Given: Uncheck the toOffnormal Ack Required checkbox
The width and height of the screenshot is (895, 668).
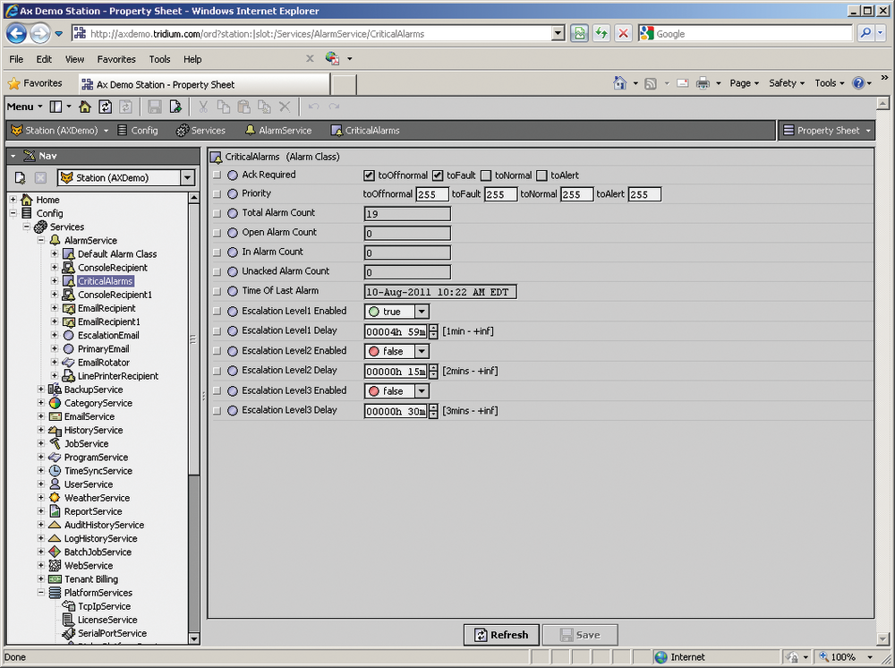Looking at the screenshot, I should 370,176.
